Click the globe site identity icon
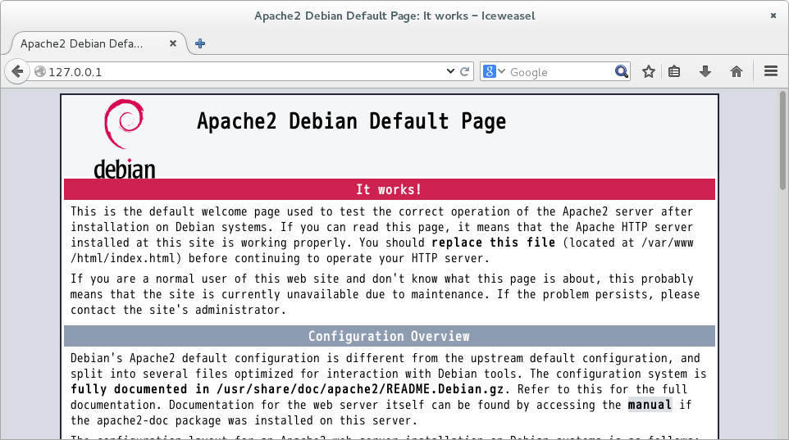 point(40,72)
